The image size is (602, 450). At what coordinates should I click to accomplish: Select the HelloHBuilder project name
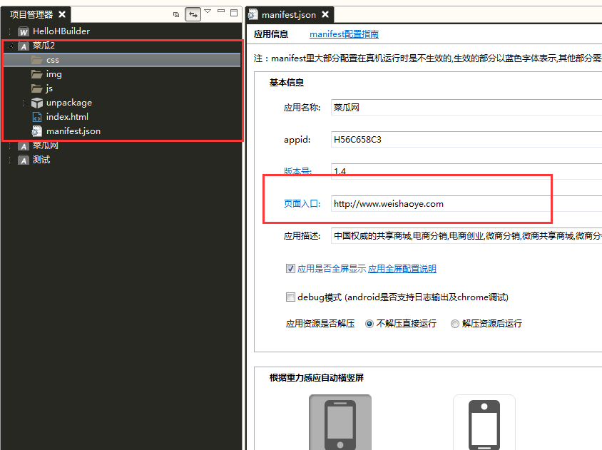click(x=61, y=31)
